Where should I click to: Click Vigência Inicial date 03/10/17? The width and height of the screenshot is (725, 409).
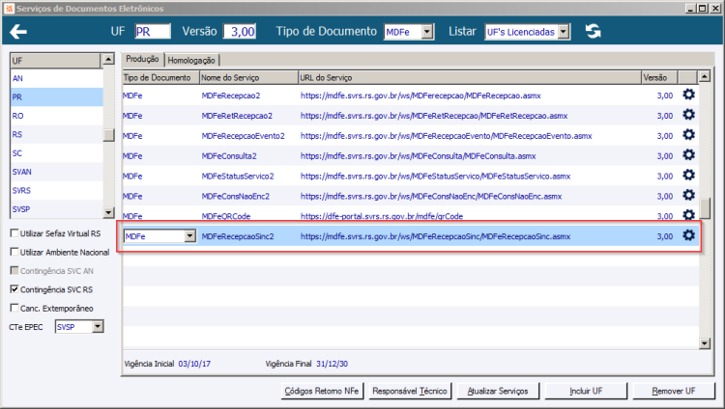point(194,364)
